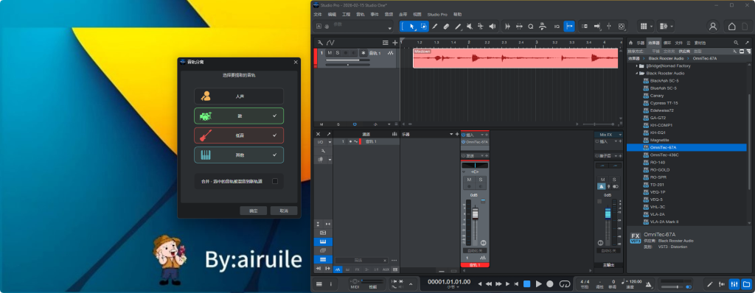Go to the Start page home icon
Image resolution: width=755 pixels, height=293 pixels.
732,27
